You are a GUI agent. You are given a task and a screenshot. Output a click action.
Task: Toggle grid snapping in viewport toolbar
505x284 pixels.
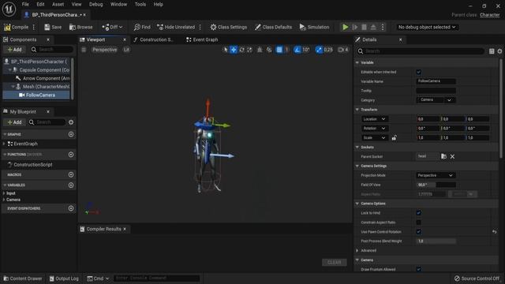pos(279,50)
